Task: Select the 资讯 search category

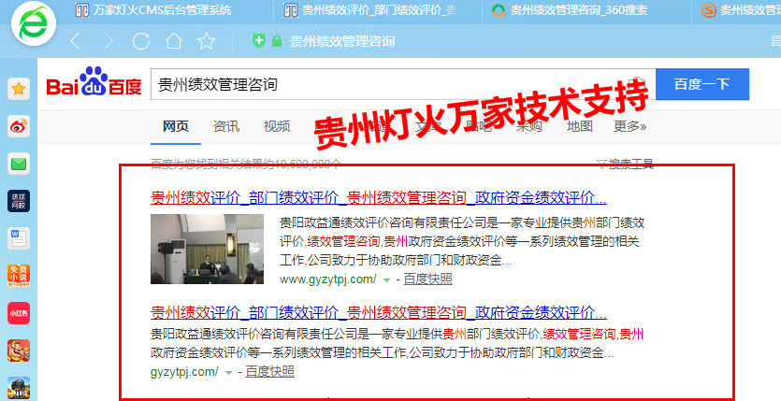Action: (226, 126)
